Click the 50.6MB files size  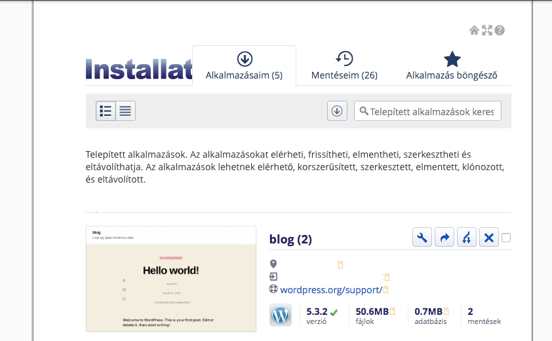[372, 312]
